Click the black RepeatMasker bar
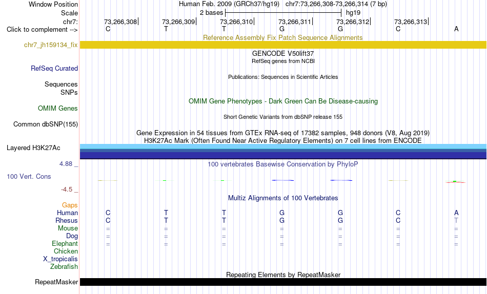487x294 pixels. (x=283, y=282)
